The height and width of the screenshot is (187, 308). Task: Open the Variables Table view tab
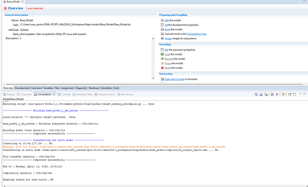pyautogui.click(x=83, y=95)
